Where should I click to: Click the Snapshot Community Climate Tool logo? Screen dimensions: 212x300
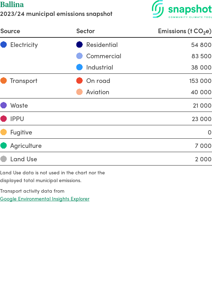click(182, 10)
